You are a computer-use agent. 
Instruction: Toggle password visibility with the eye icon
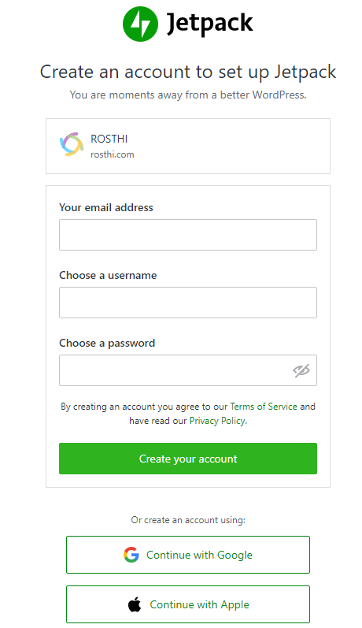301,370
